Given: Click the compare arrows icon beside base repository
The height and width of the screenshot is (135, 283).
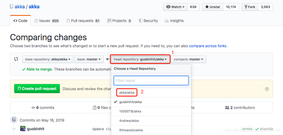Looking at the screenshot, I should click(x=16, y=59).
